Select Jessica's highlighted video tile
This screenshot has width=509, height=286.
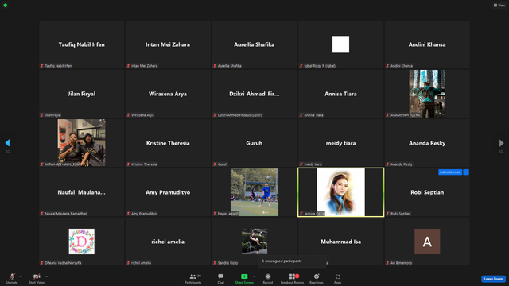[341, 192]
